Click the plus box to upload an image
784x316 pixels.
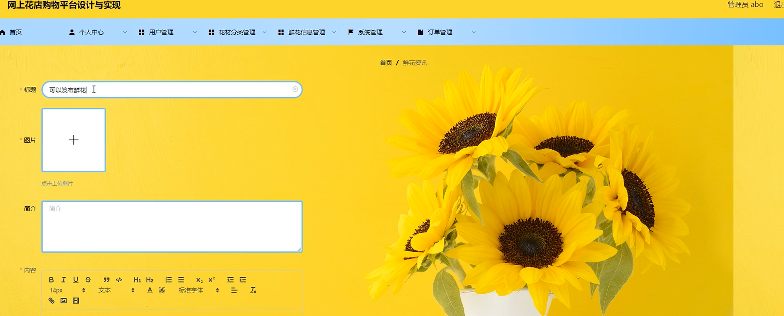click(73, 140)
